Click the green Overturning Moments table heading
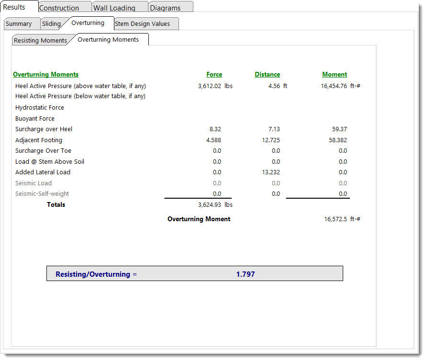The height and width of the screenshot is (361, 426). click(45, 75)
